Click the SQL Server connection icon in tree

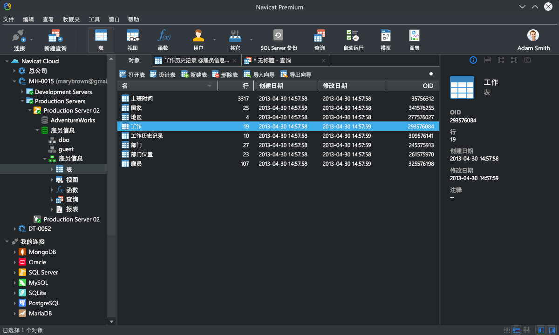click(x=22, y=272)
